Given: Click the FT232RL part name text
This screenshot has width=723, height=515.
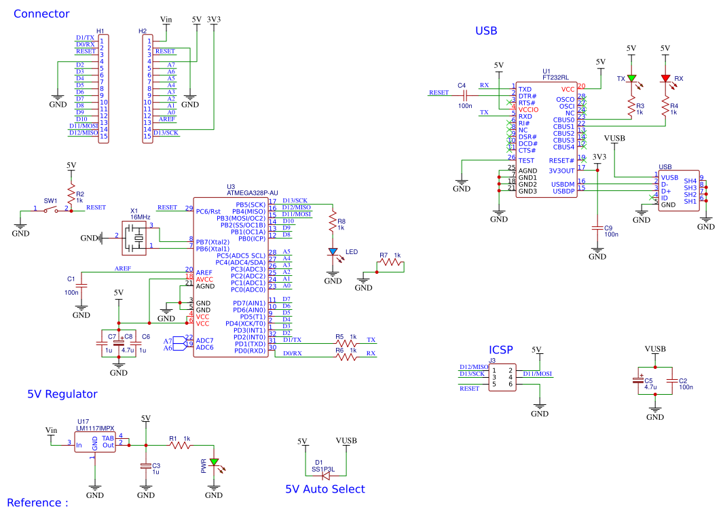Looking at the screenshot, I should click(555, 77).
